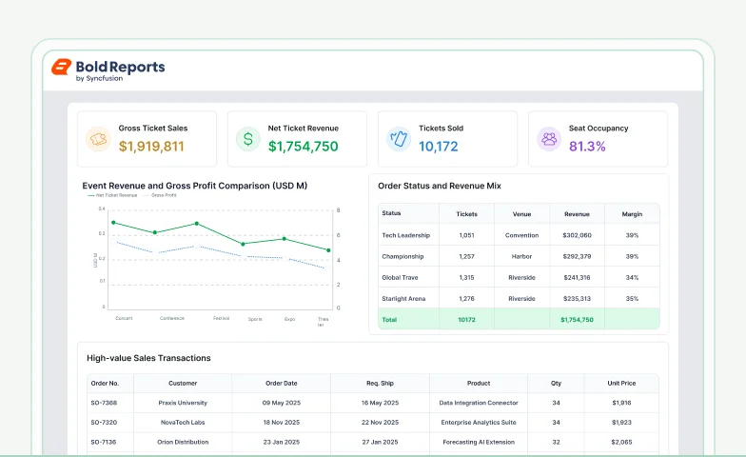Click the Net Ticket Revenue legend entry
The width and height of the screenshot is (746, 457).
coord(112,195)
